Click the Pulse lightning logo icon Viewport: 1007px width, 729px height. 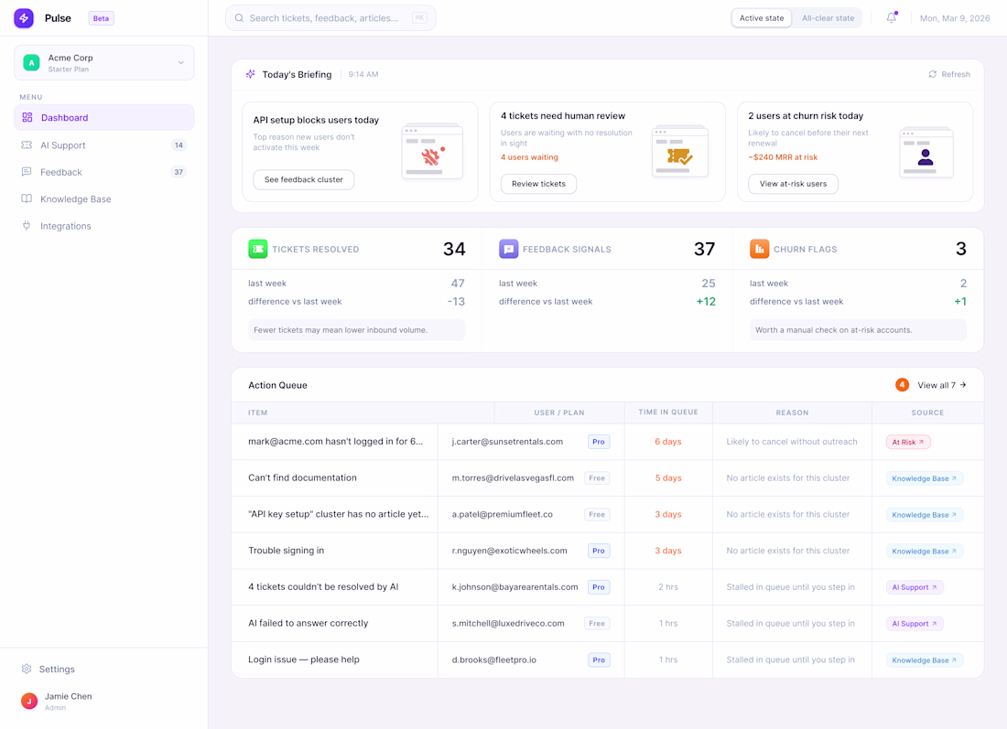click(x=24, y=18)
